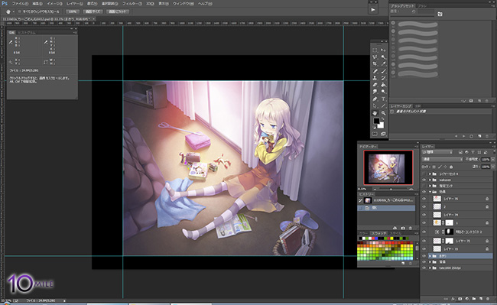Click the Navigator preview thumbnail

[x=388, y=167]
